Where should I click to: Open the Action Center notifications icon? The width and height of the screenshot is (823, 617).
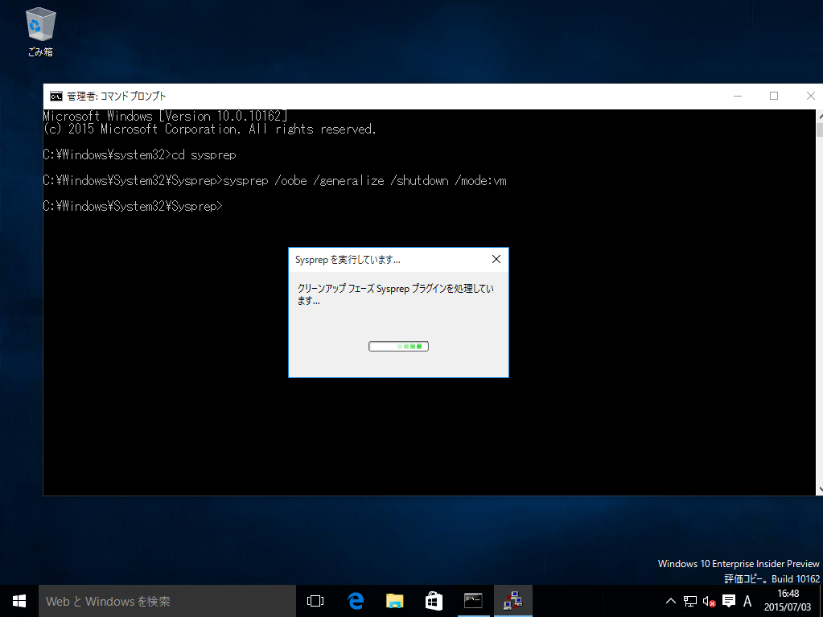(729, 601)
